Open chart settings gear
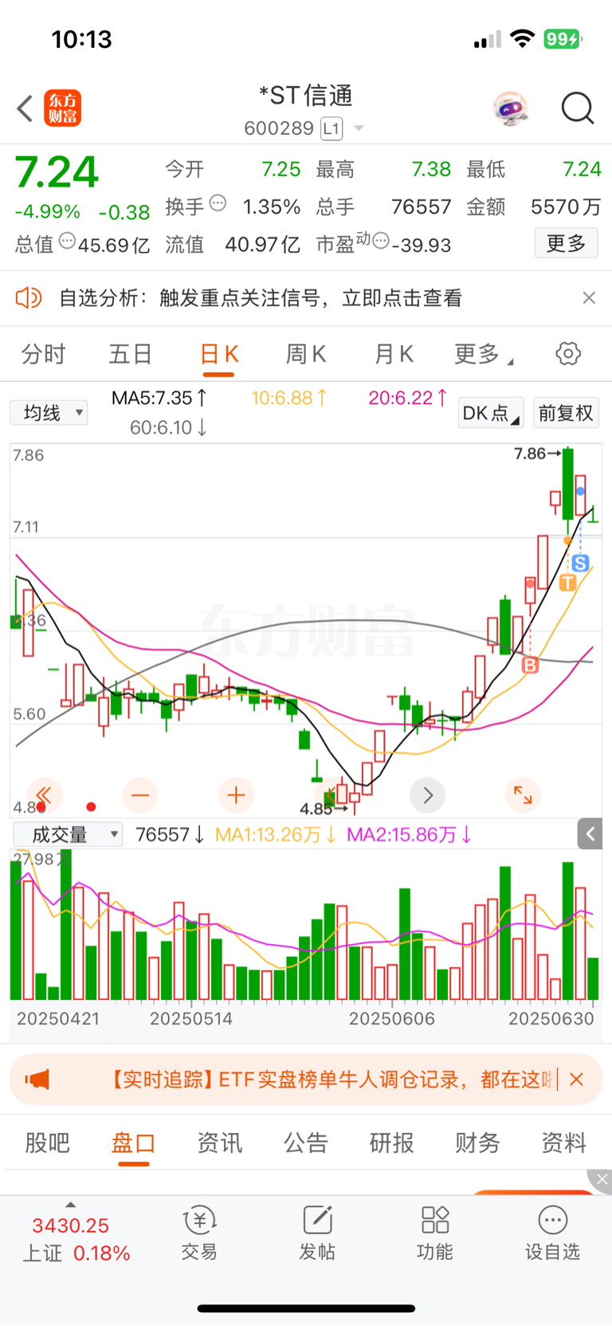This screenshot has height=1326, width=612. tap(568, 353)
